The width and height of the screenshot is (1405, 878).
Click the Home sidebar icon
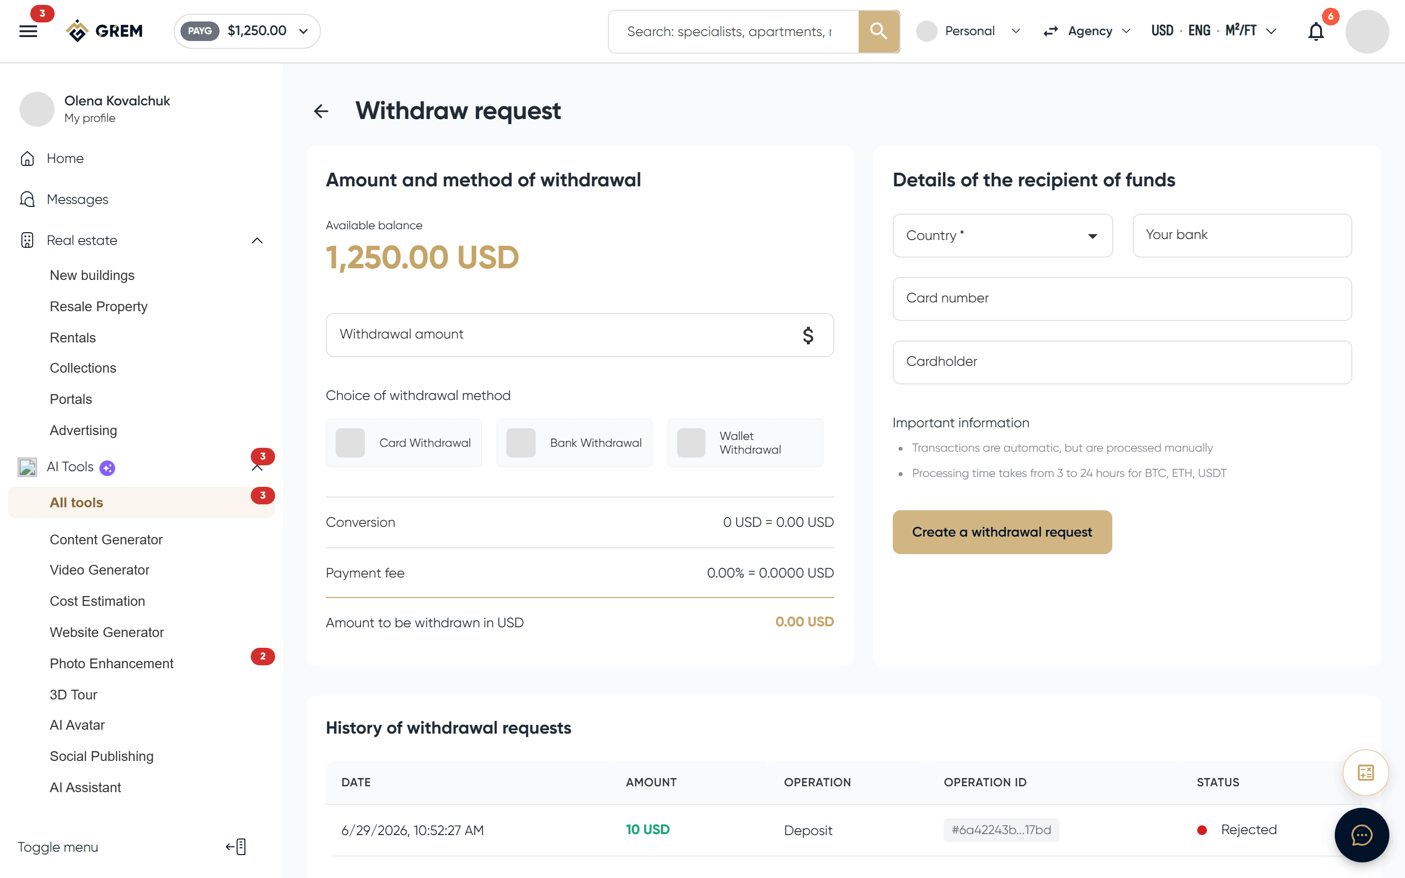27,159
